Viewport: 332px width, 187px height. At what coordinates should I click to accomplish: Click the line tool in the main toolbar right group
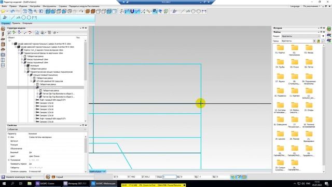[x=183, y=11]
